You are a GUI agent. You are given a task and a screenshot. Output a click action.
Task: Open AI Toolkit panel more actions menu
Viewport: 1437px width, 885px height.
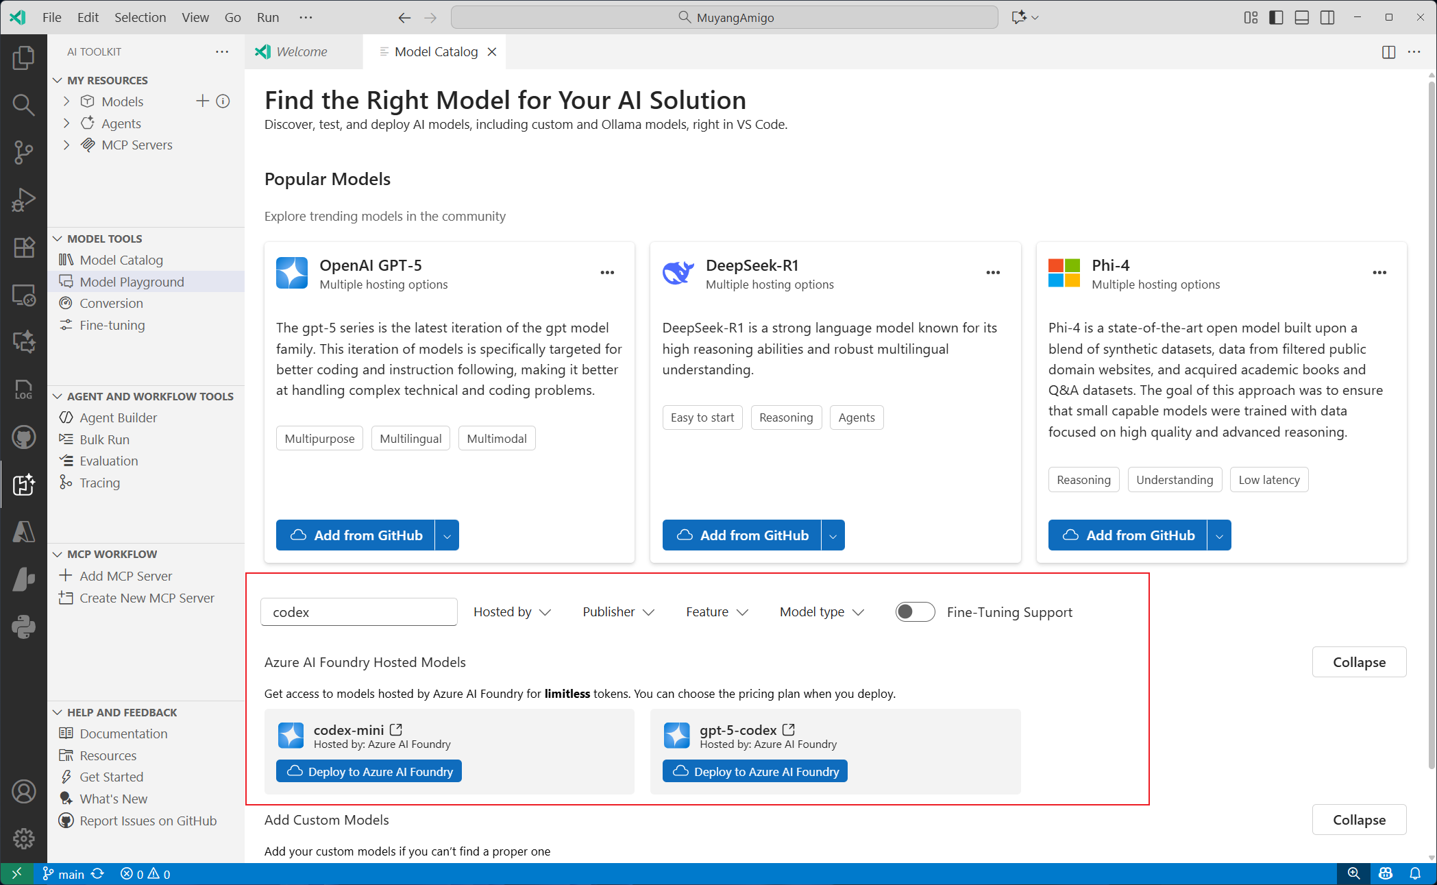pyautogui.click(x=222, y=52)
